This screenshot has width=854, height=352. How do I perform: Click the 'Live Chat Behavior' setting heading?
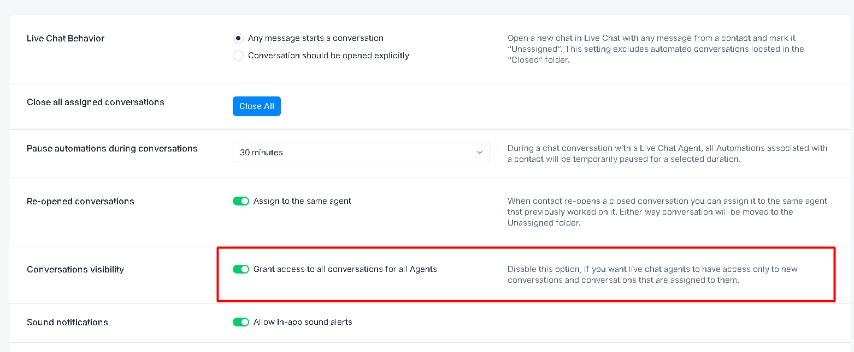point(66,38)
